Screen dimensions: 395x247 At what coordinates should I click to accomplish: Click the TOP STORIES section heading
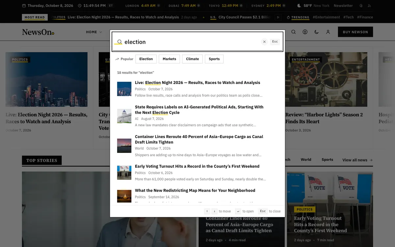coord(42,160)
